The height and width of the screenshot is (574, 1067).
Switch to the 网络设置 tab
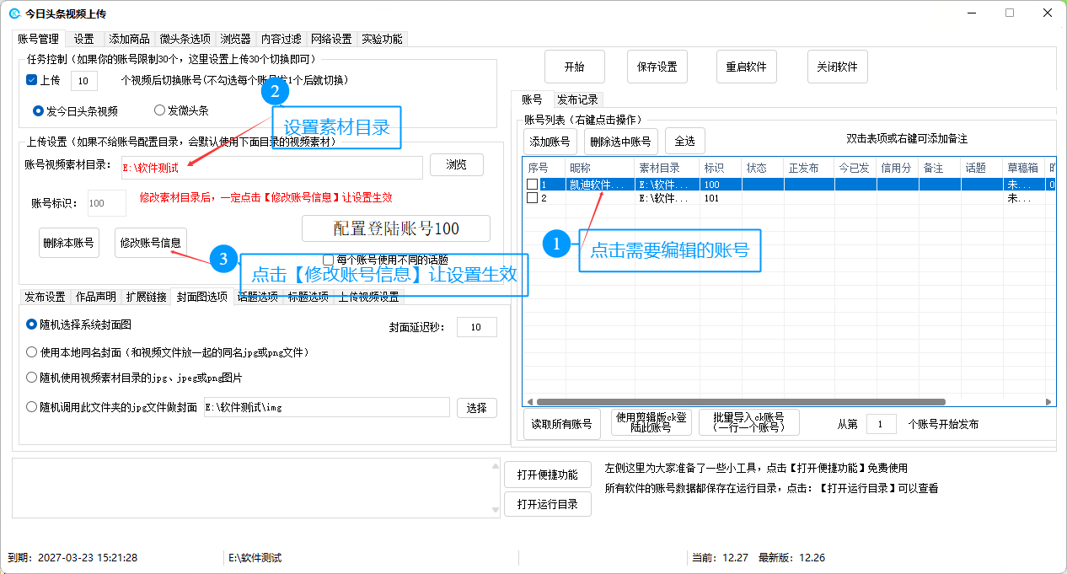(331, 39)
